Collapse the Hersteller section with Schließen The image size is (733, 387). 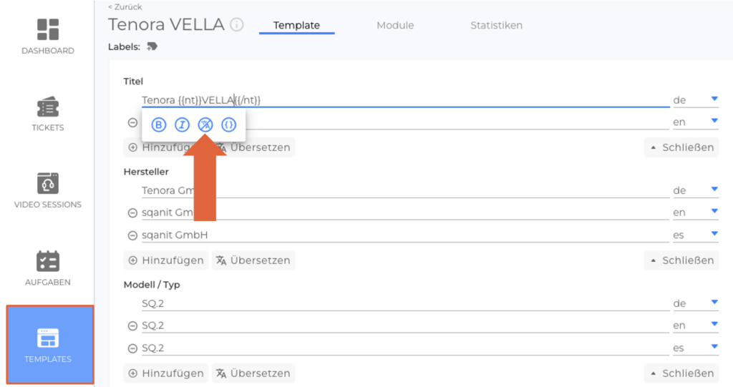coord(681,260)
